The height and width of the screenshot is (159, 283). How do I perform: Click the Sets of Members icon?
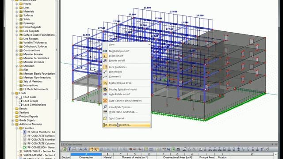(21, 81)
